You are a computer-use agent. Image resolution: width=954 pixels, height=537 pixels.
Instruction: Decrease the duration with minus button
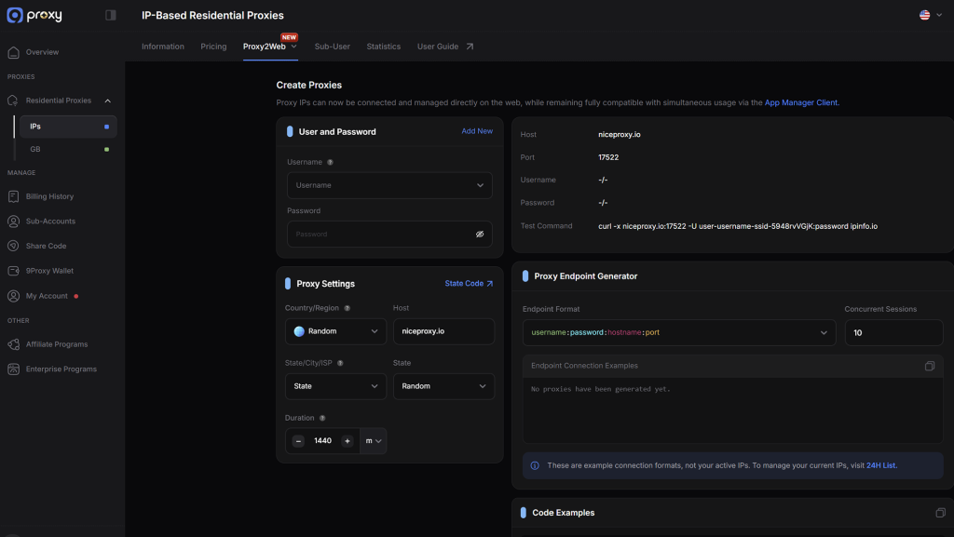pos(298,441)
